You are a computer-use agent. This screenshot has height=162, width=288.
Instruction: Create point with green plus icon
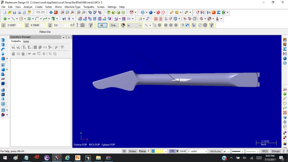5,19
